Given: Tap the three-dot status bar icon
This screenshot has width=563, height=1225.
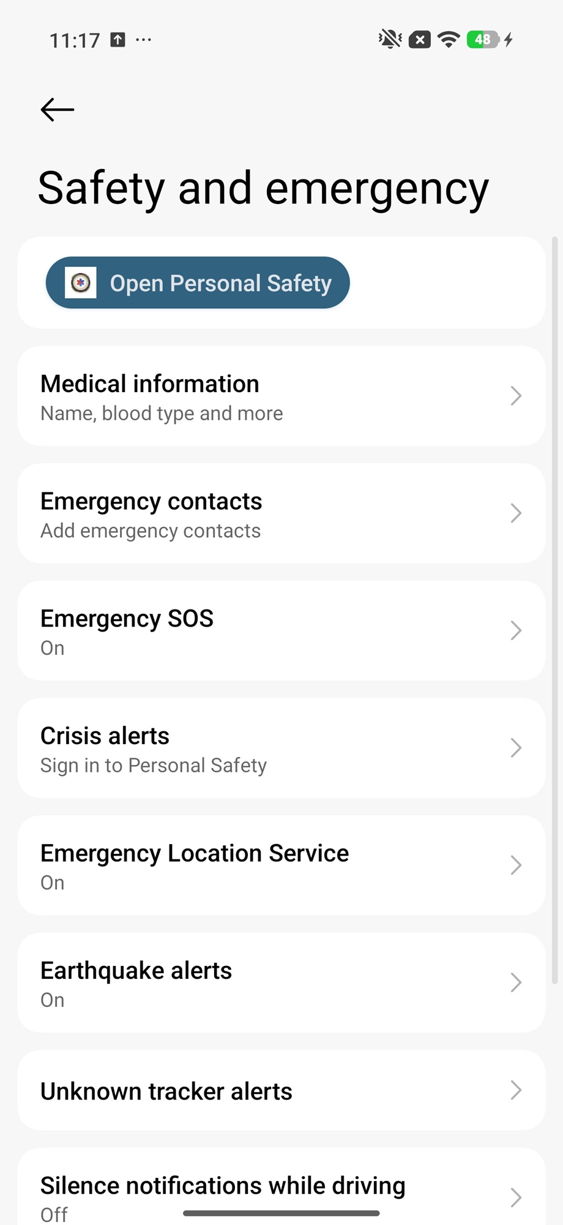Looking at the screenshot, I should click(144, 40).
